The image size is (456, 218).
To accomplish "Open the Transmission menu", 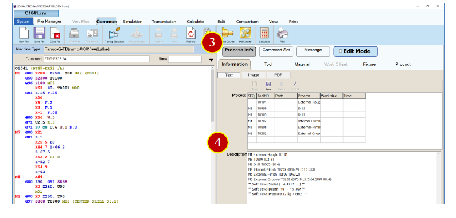I will (163, 22).
